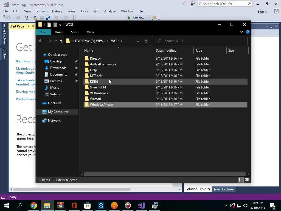Click the Windows Start button
The width and height of the screenshot is (281, 211).
[x=7, y=206]
